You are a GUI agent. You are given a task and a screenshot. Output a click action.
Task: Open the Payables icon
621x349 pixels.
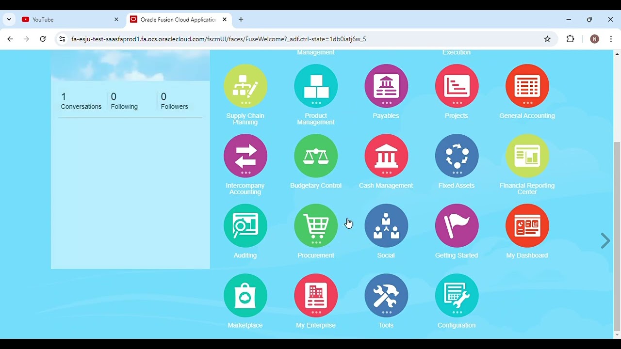click(x=386, y=86)
